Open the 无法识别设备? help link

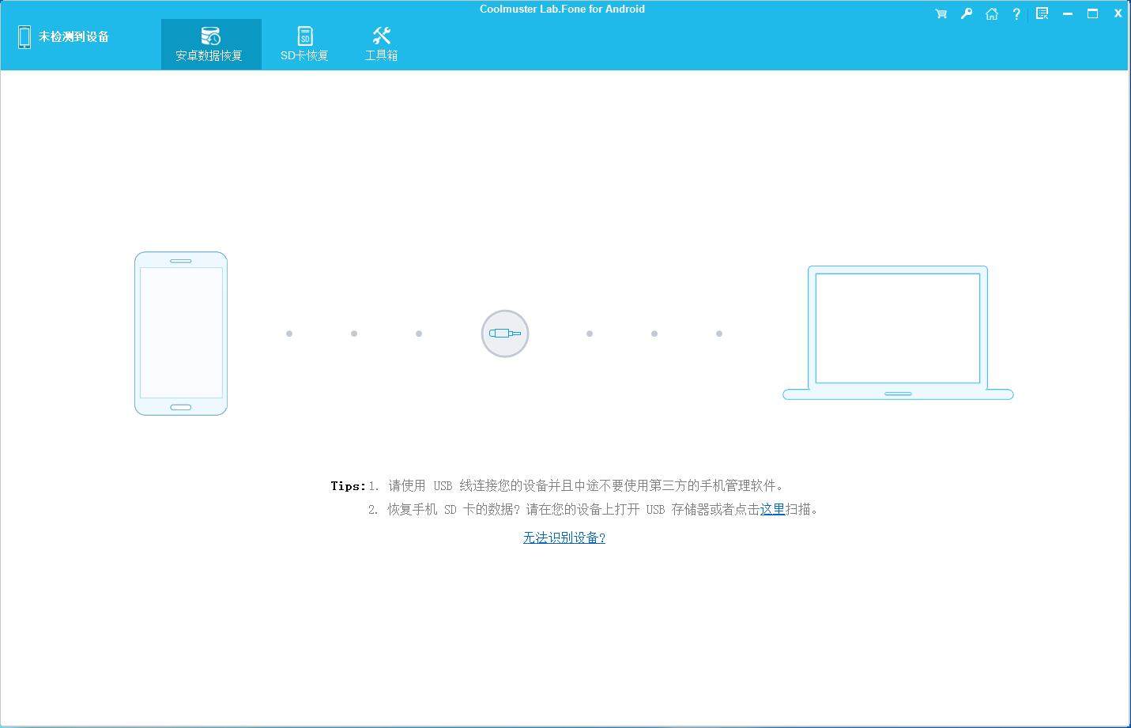(564, 538)
